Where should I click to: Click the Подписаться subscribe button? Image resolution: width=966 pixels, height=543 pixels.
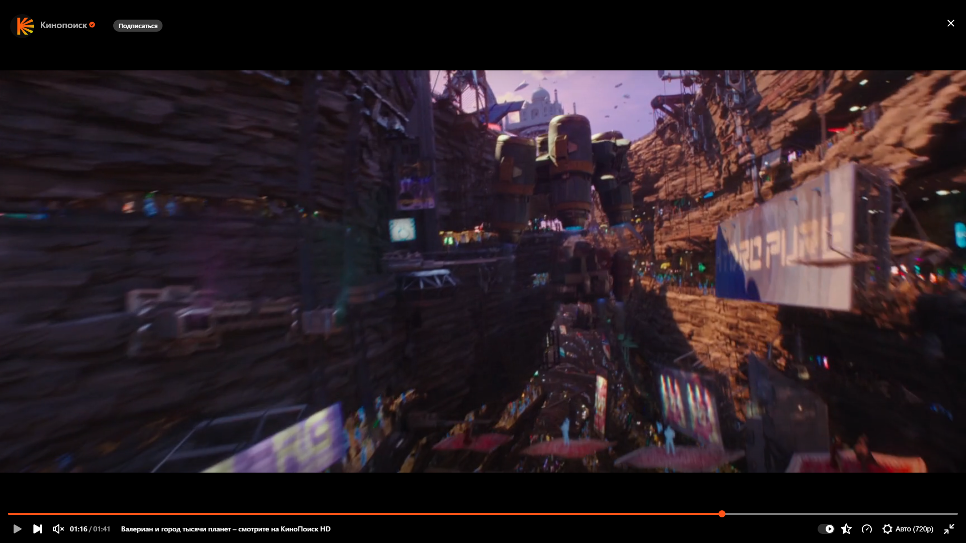point(138,26)
